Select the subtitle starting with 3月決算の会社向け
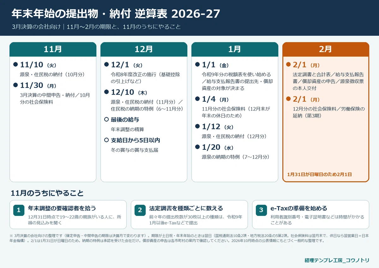Image resolution: width=379 pixels, height=268 pixels. click(x=96, y=27)
